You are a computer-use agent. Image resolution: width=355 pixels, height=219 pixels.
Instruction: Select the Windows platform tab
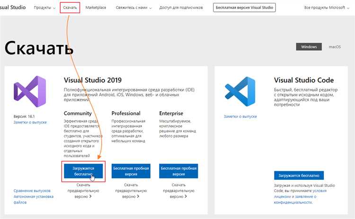[309, 47]
